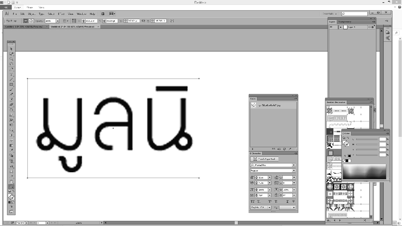Select the Artboard tool
This screenshot has width=402, height=226.
point(11,171)
